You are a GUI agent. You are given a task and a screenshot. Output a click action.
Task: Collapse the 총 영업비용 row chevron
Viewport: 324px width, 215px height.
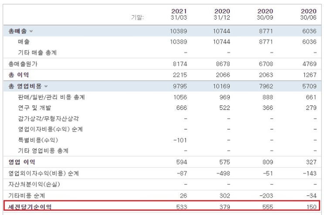pos(46,86)
